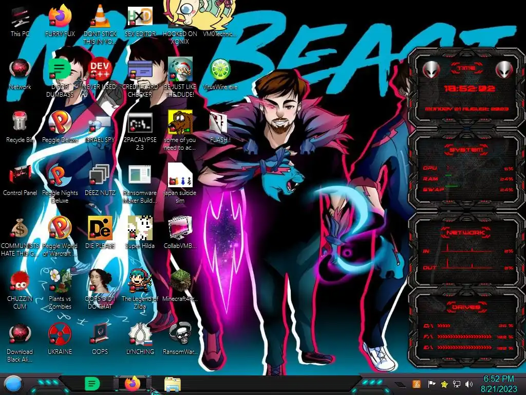Screen dimensions: 526x395
Task: Open network status tray icon
Action: [x=457, y=384]
